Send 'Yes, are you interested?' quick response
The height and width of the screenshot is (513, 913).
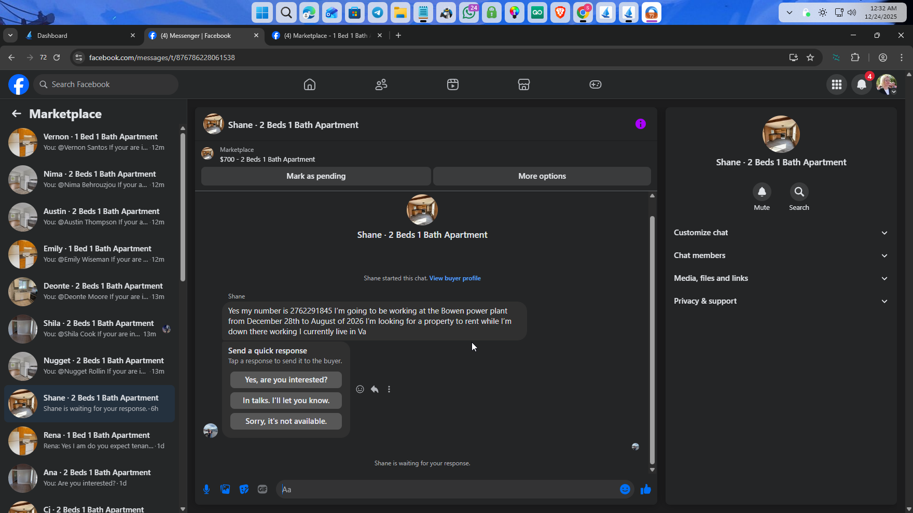point(286,380)
